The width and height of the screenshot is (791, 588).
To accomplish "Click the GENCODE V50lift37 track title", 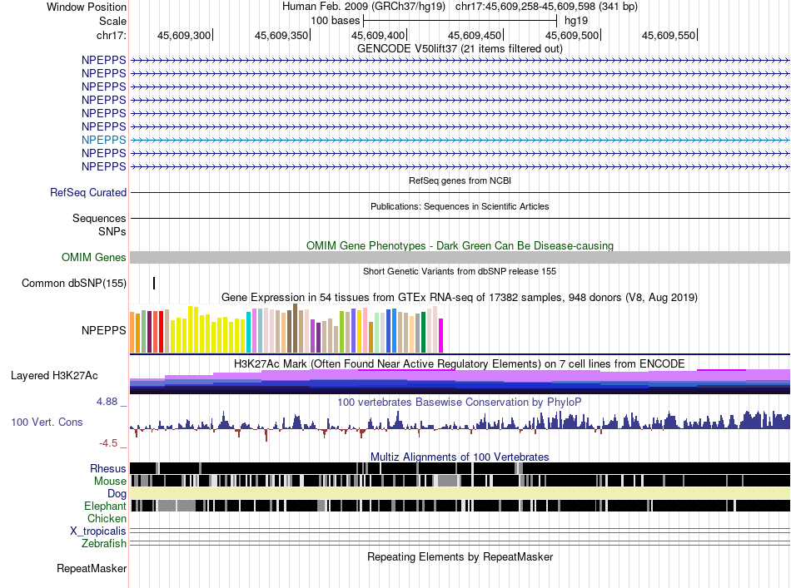I will 460,49.
